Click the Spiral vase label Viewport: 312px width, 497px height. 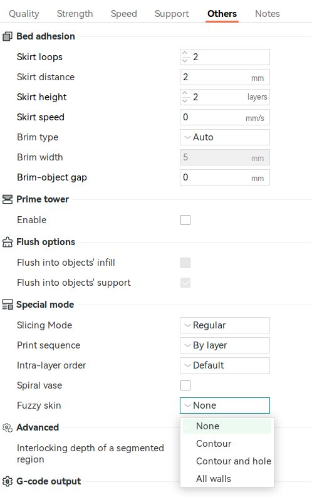[x=39, y=385]
